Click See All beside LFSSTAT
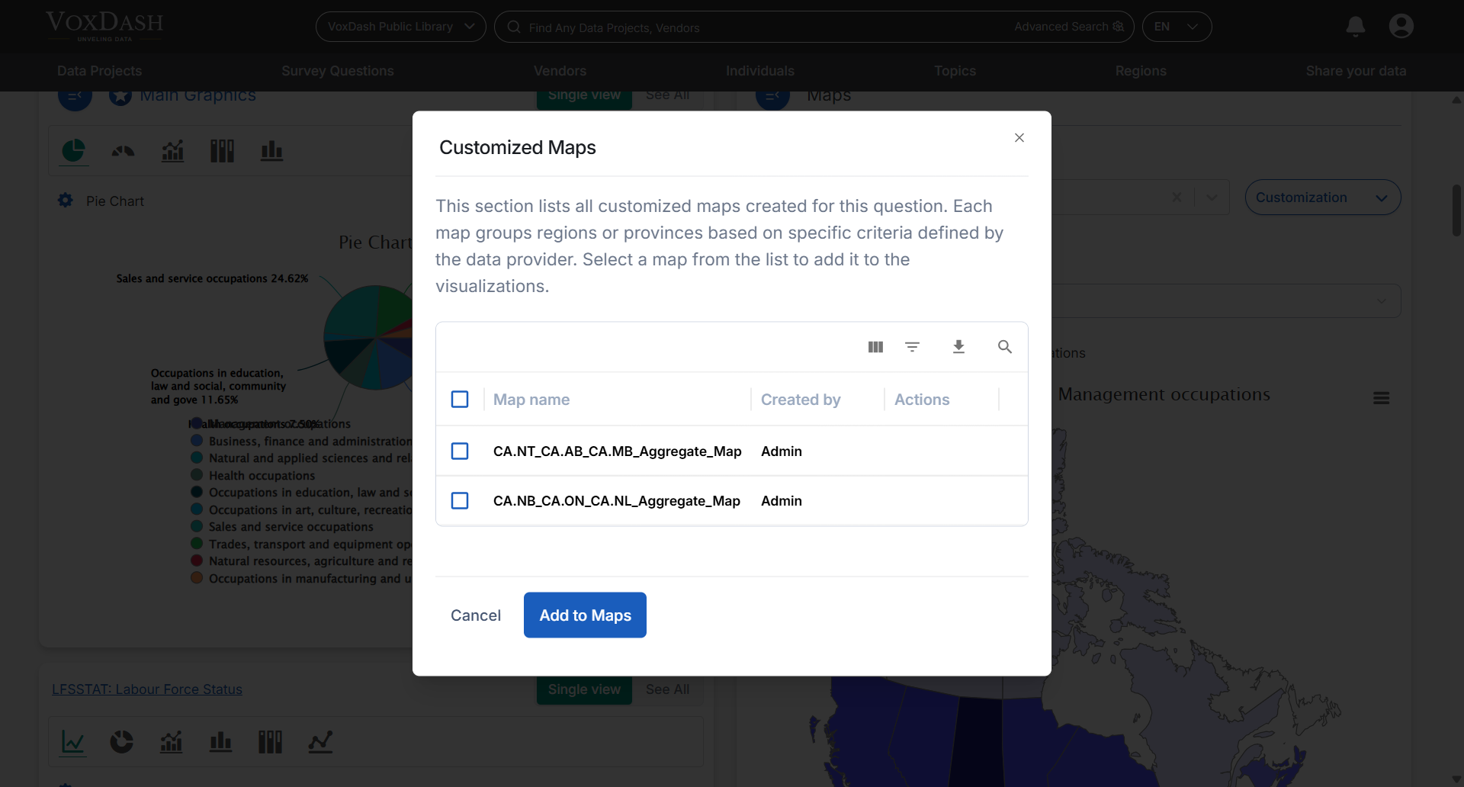Image resolution: width=1464 pixels, height=787 pixels. (x=667, y=689)
